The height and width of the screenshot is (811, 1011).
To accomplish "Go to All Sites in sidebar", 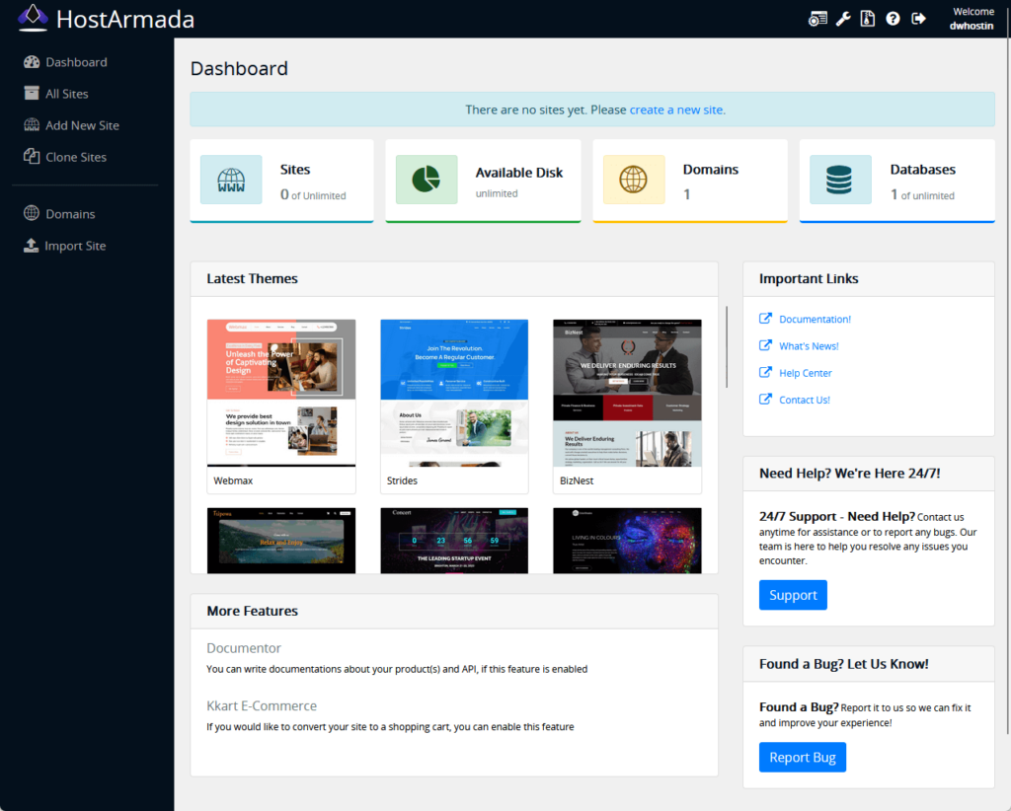I will 67,94.
